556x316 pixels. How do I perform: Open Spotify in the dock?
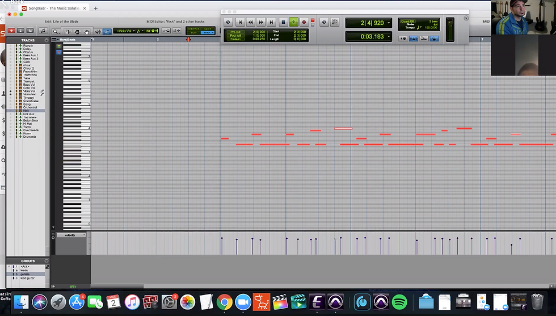399,302
